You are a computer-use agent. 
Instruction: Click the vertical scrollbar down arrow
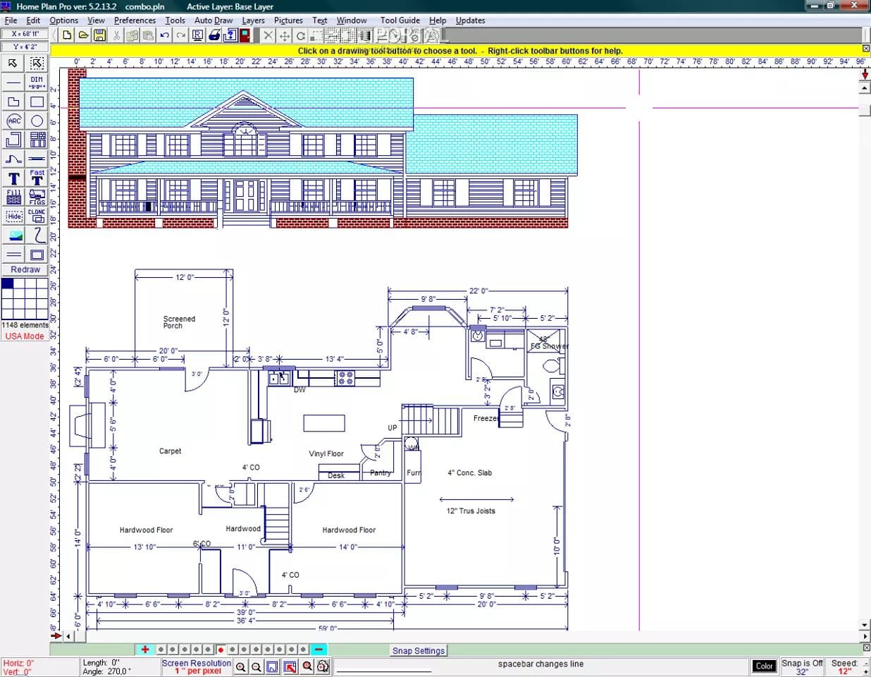865,625
